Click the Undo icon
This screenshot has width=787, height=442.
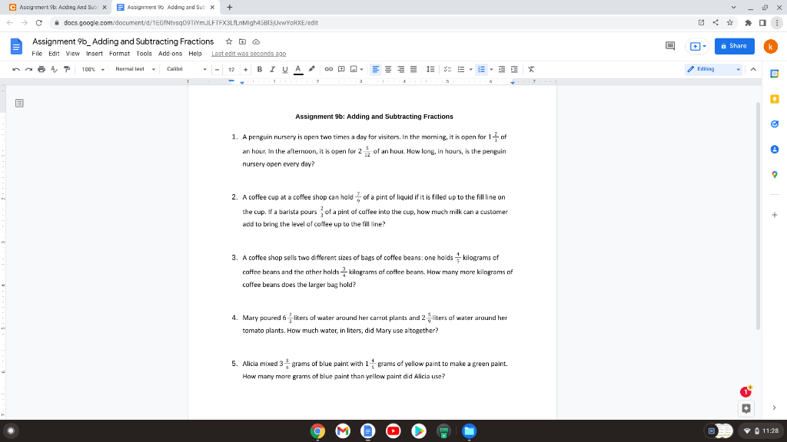[x=15, y=68]
